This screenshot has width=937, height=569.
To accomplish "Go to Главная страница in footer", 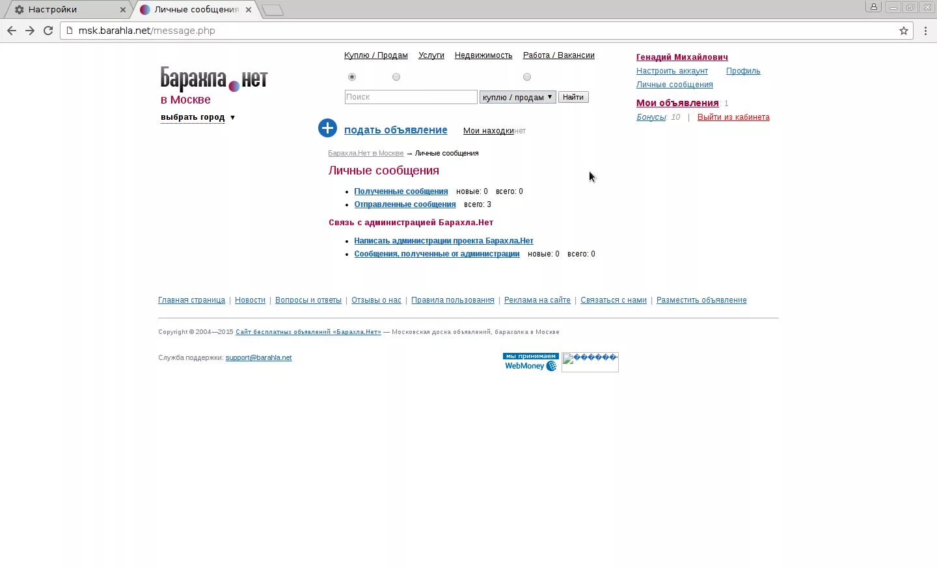I will [x=191, y=300].
